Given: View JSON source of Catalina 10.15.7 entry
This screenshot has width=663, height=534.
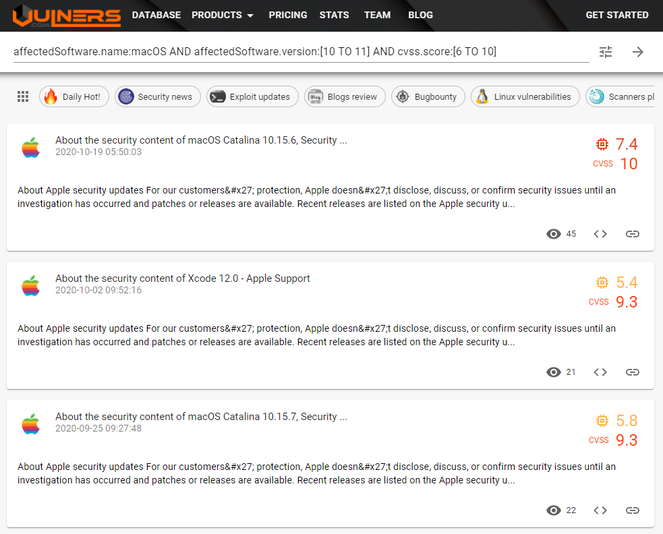Looking at the screenshot, I should click(x=600, y=510).
